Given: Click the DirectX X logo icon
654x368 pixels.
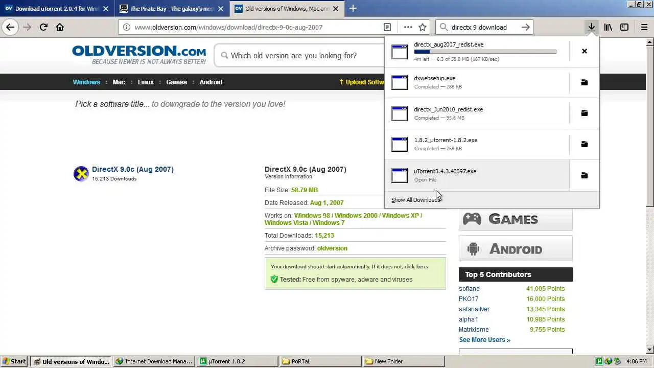Looking at the screenshot, I should pyautogui.click(x=81, y=174).
